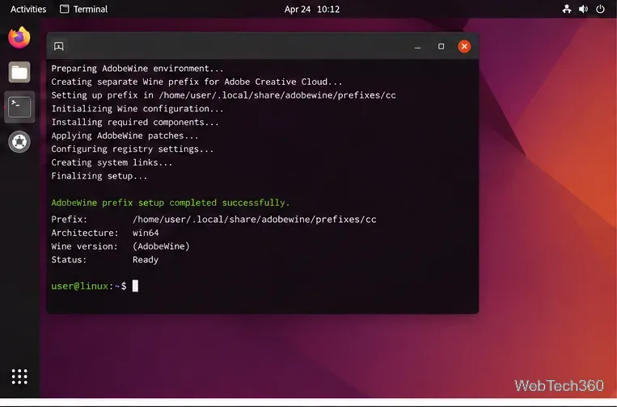
Task: Click 'Installing required components...' line
Action: pyautogui.click(x=134, y=122)
